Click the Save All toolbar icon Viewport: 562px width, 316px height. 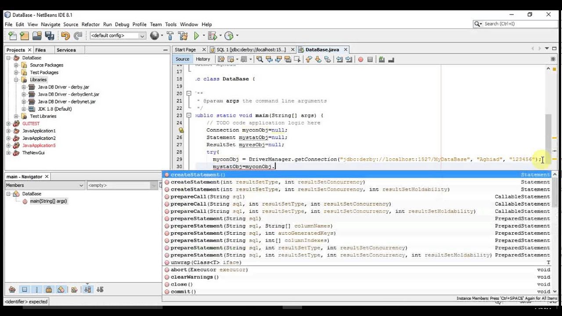pyautogui.click(x=49, y=36)
